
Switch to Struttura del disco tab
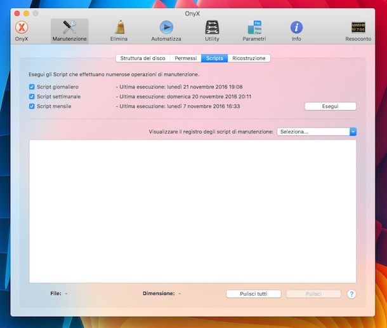(143, 58)
